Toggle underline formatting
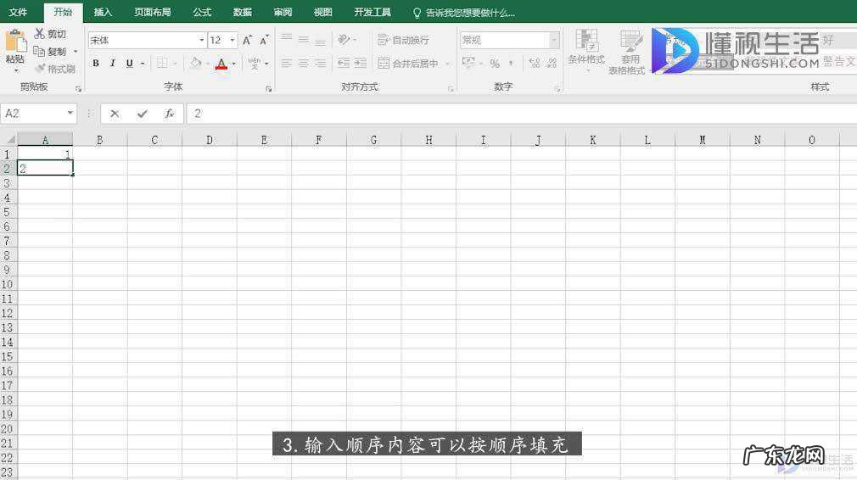 point(130,64)
